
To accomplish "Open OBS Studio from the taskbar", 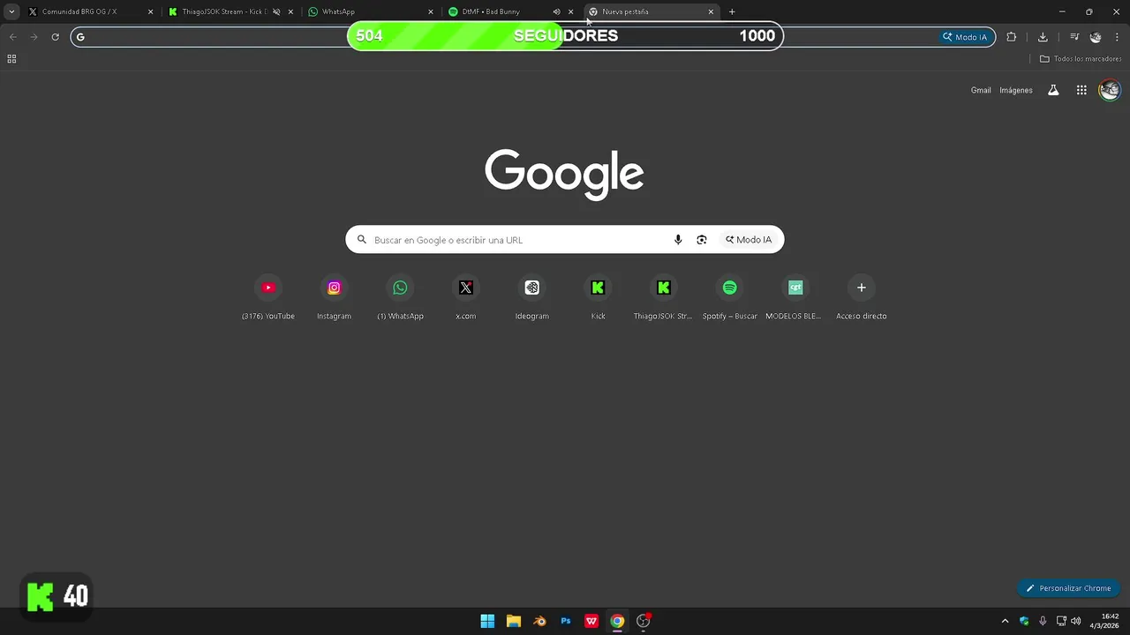I will (x=644, y=621).
